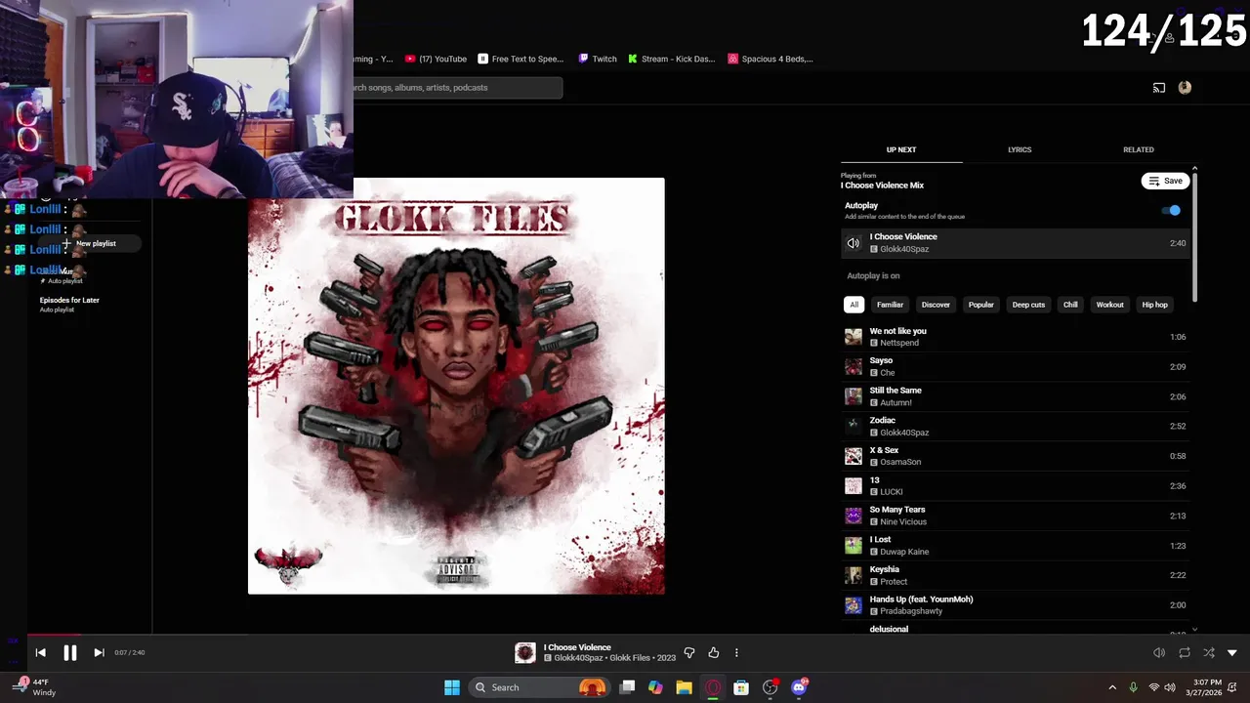The height and width of the screenshot is (703, 1250).
Task: Open the Free Text to Speech bookmark
Action: [521, 59]
